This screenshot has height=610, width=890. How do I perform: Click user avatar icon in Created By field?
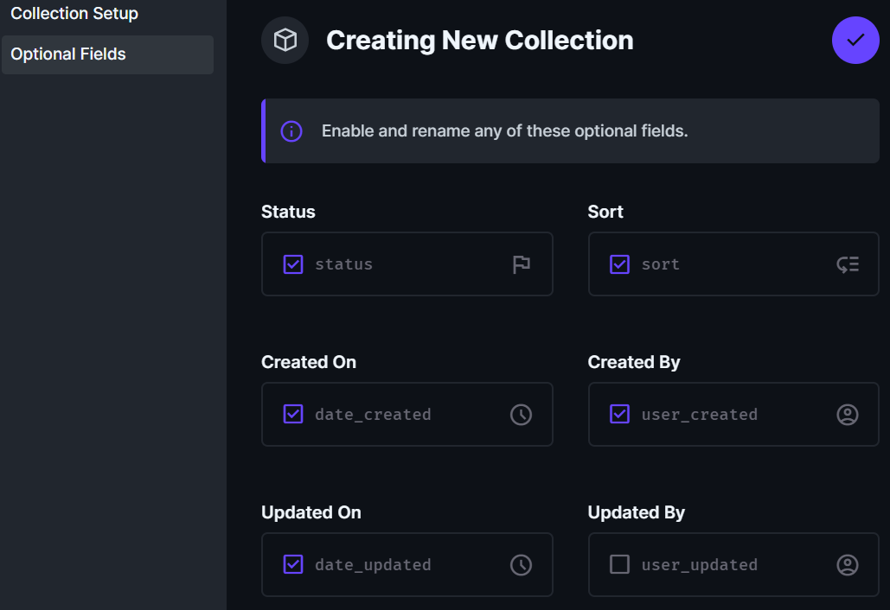[848, 415]
